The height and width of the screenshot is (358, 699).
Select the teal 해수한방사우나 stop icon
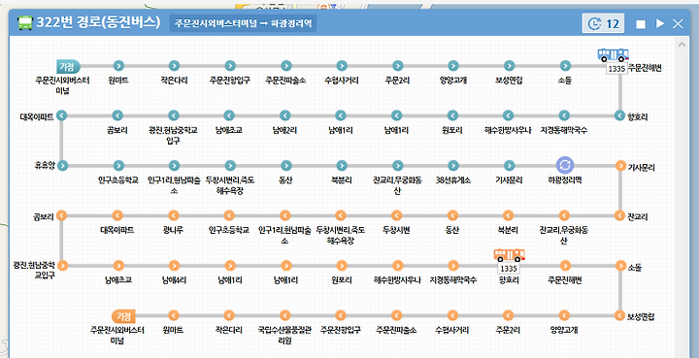[x=508, y=115]
